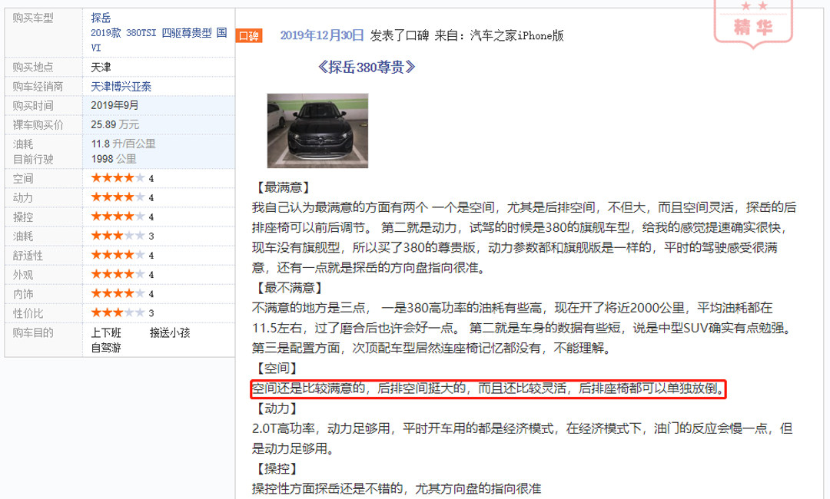Open 2019款 380TSI 四驱尊贵型 link
Screen dimensions: 830x499
[x=159, y=40]
